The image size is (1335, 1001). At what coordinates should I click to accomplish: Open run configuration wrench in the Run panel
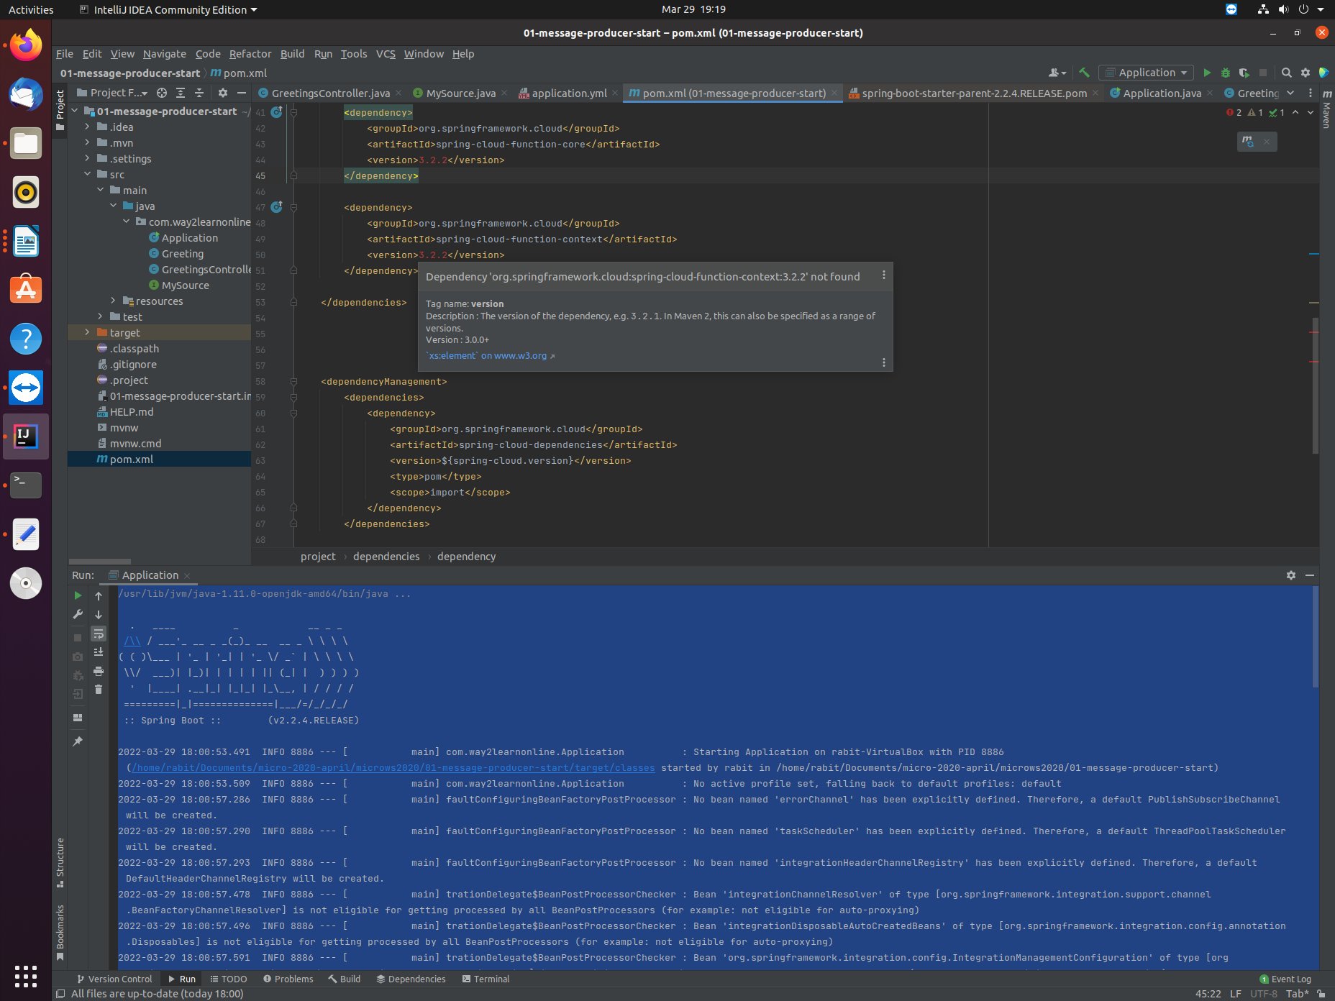point(78,614)
